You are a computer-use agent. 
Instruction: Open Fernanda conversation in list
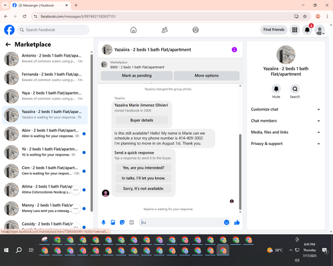coord(45,77)
